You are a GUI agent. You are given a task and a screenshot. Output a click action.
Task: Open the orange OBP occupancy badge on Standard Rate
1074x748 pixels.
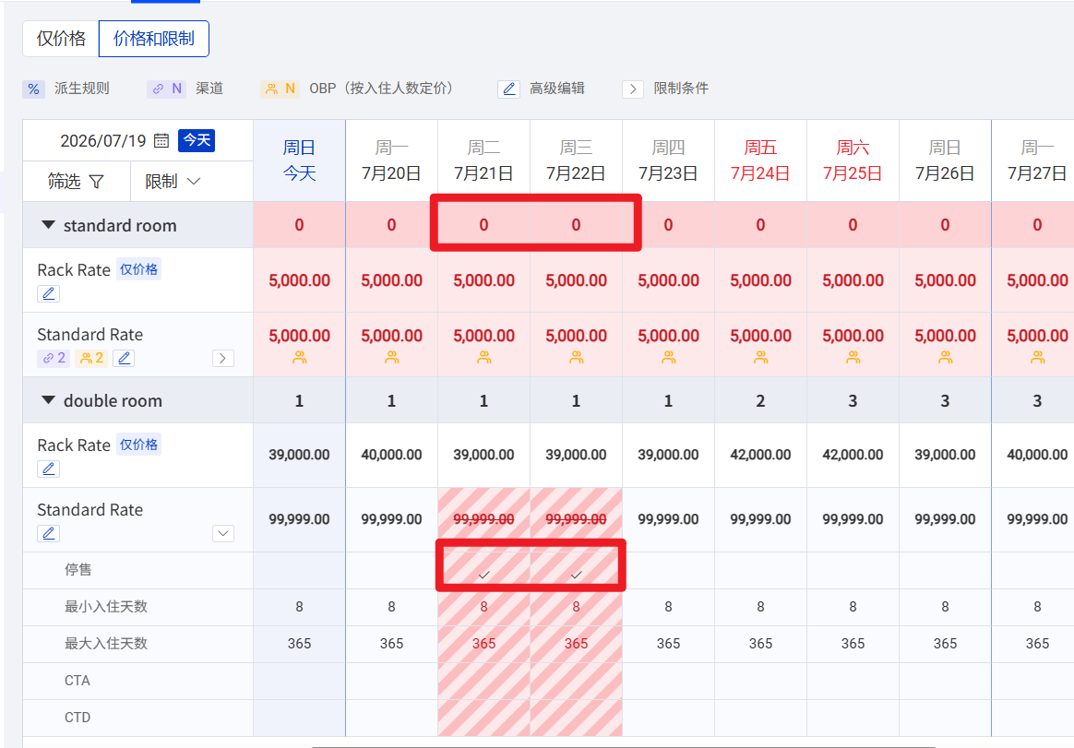point(91,358)
